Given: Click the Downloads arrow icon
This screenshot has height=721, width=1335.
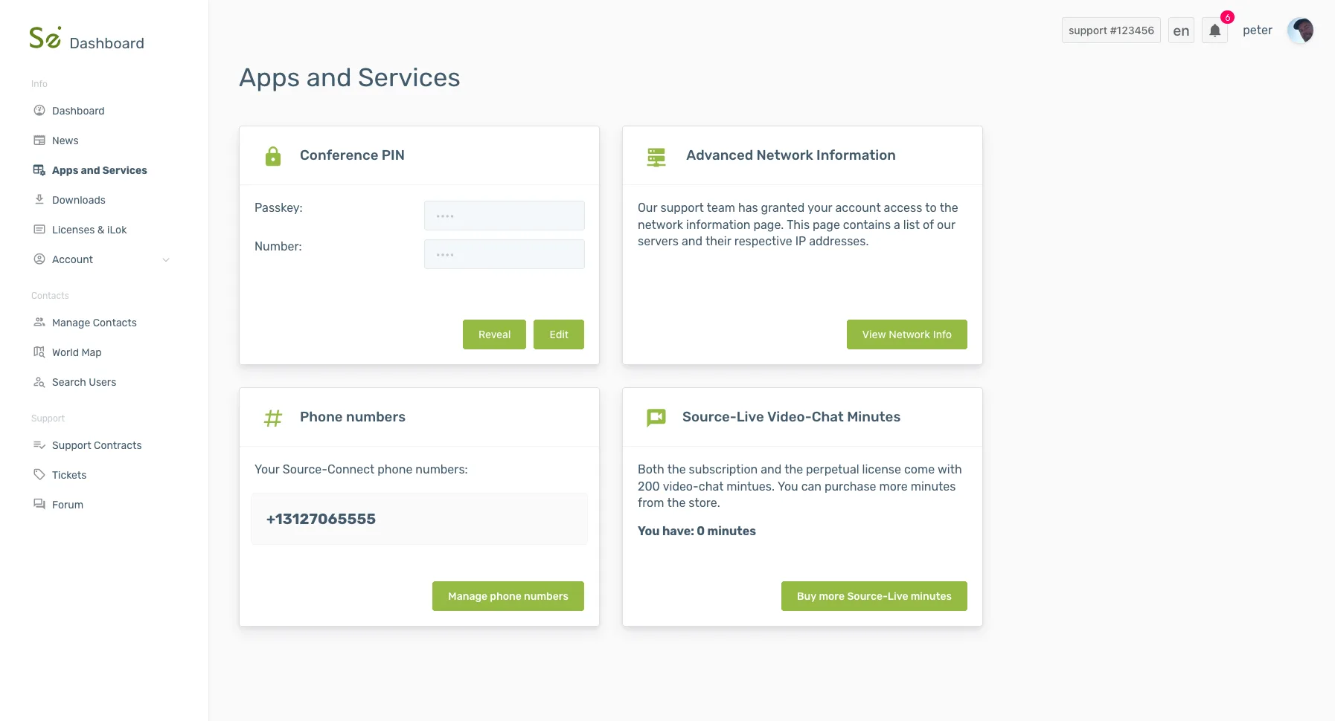Looking at the screenshot, I should [x=39, y=199].
